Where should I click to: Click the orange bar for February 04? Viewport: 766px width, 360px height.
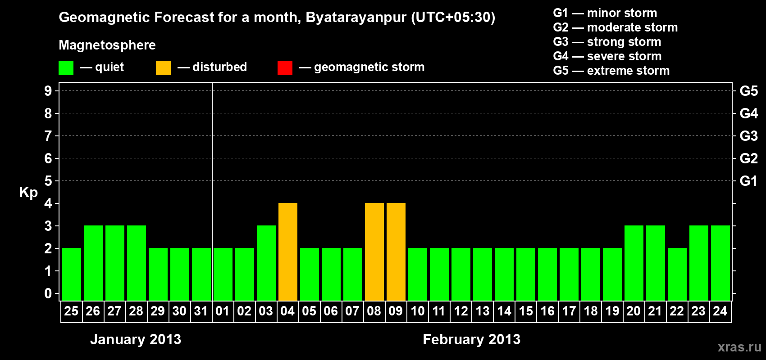coord(288,252)
